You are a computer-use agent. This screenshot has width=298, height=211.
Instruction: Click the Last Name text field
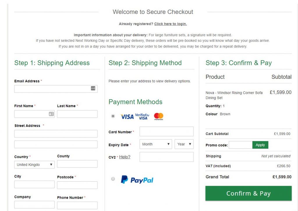click(77, 114)
